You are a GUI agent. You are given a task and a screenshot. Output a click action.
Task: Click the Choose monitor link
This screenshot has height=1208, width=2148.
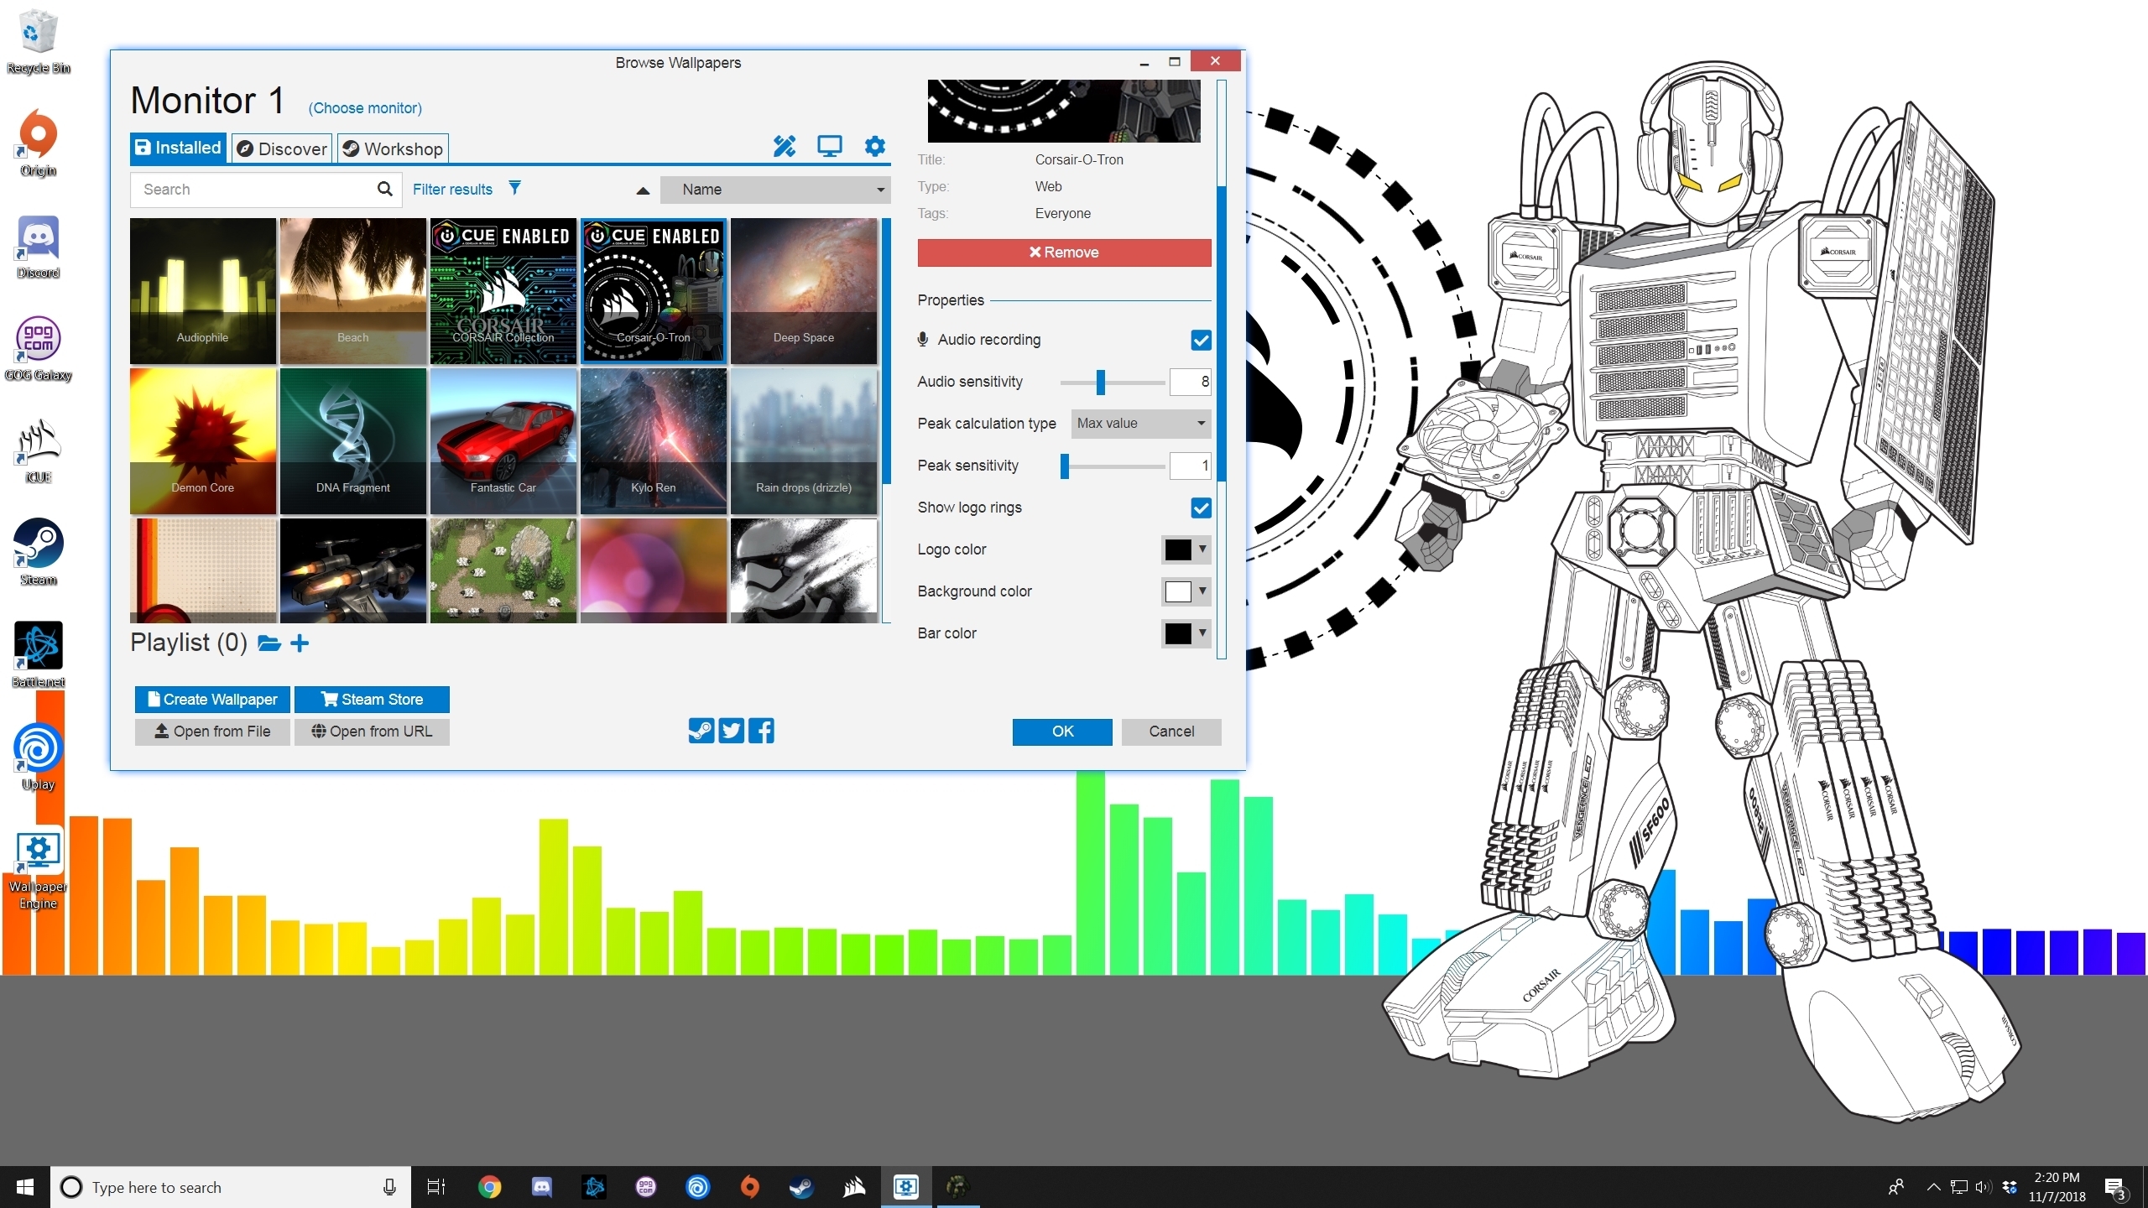click(365, 108)
